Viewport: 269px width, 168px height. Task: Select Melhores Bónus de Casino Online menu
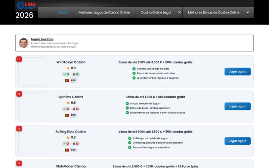(214, 13)
